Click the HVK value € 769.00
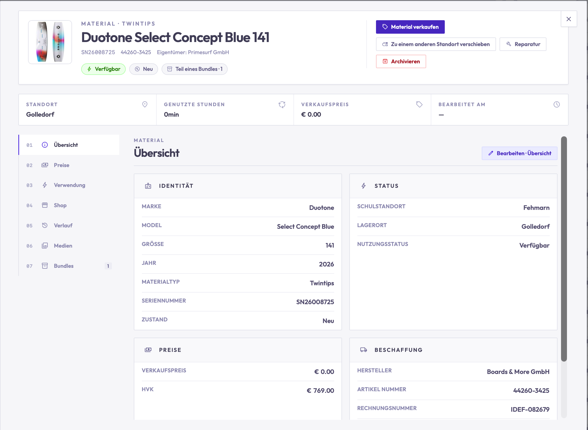 [x=320, y=391]
